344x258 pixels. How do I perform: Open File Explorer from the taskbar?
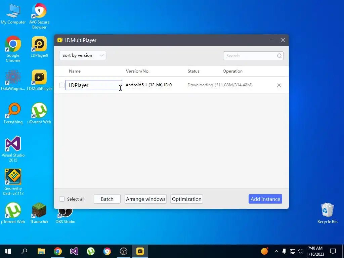(41, 251)
